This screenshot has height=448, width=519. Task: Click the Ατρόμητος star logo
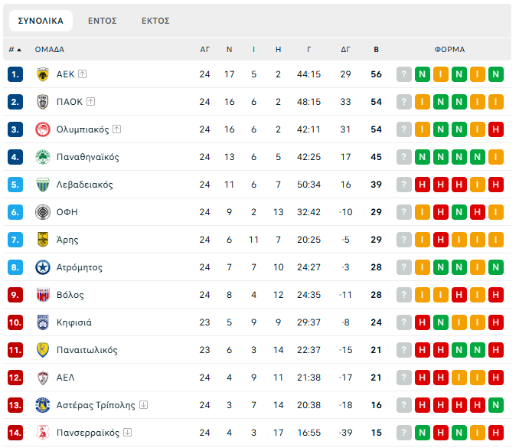click(x=43, y=267)
